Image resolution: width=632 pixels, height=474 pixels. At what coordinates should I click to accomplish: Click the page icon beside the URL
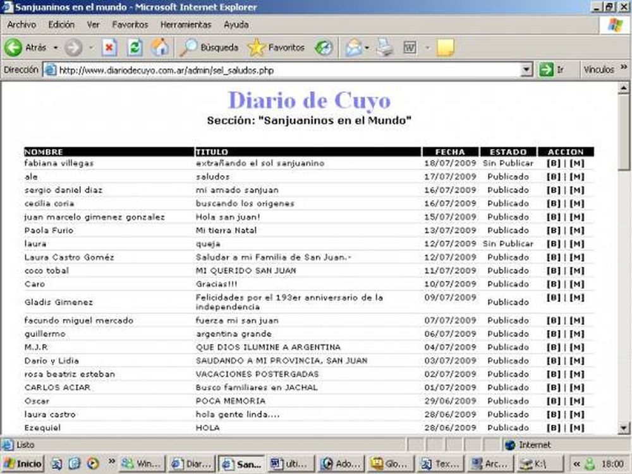pyautogui.click(x=50, y=70)
